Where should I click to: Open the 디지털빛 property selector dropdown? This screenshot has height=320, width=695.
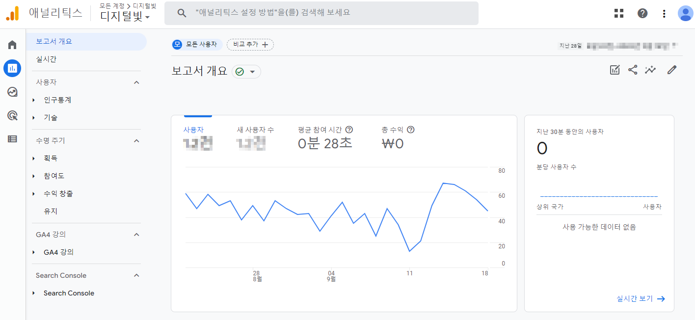pyautogui.click(x=125, y=16)
